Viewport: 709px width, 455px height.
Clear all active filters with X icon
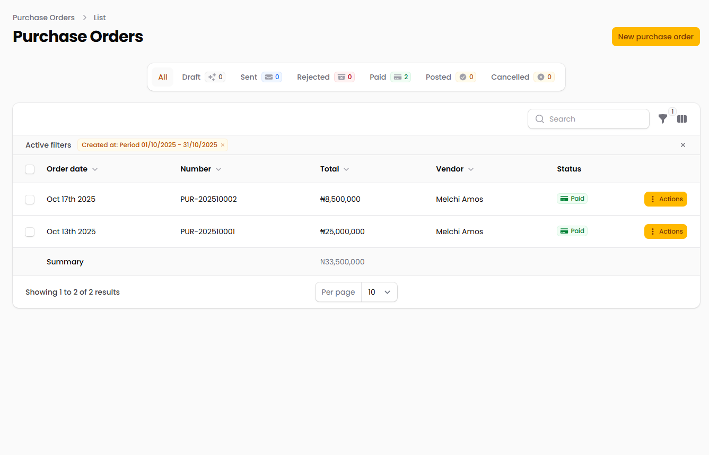tap(682, 145)
